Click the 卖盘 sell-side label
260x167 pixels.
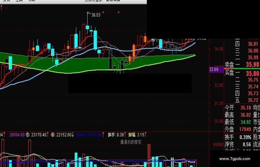coord(229,65)
